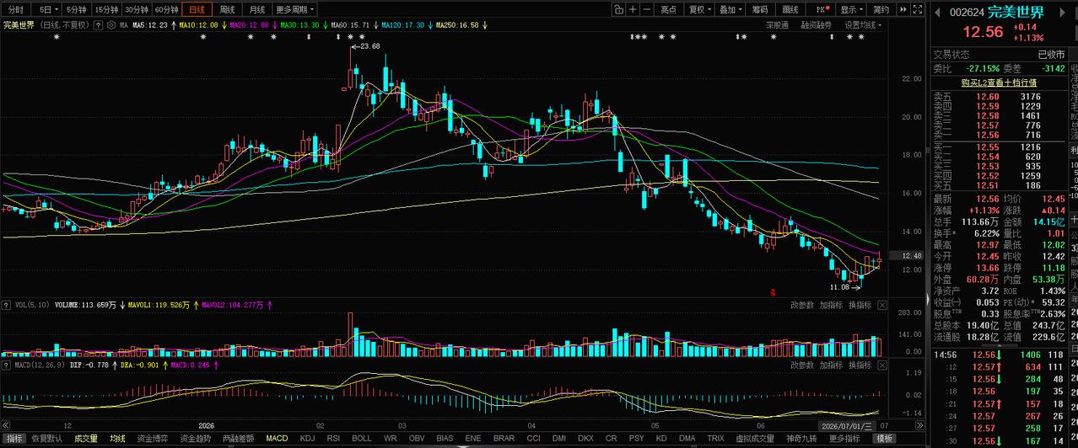Select 神奇九转 indicator

point(801,439)
